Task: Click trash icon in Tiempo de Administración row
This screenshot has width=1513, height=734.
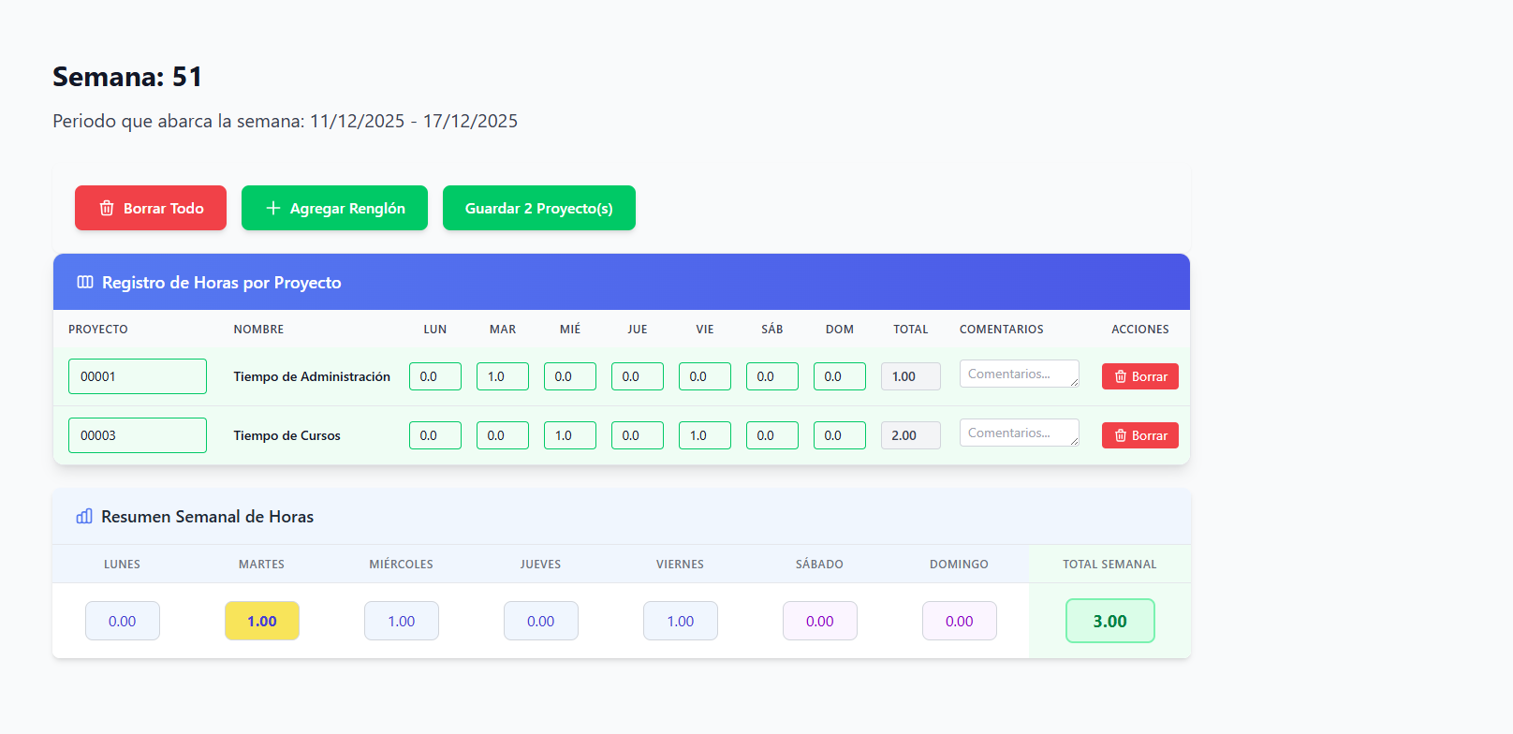Action: [x=1121, y=376]
